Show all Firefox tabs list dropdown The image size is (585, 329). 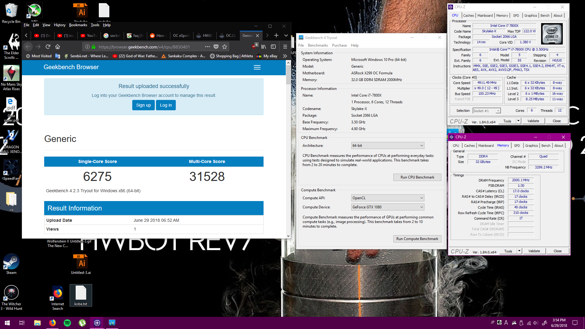click(x=286, y=36)
